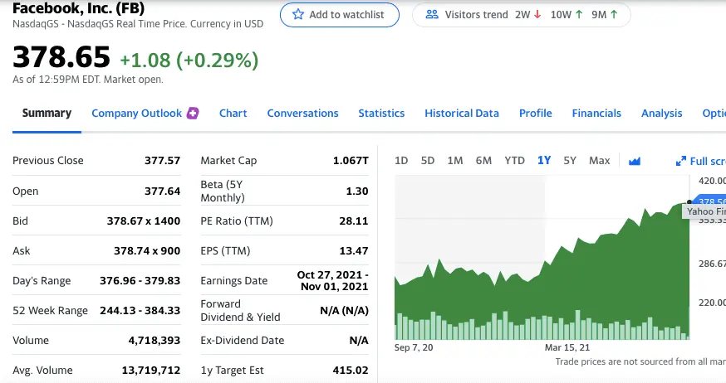Click the 10W visitors up arrow
Image resolution: width=726 pixels, height=383 pixels.
tap(579, 15)
